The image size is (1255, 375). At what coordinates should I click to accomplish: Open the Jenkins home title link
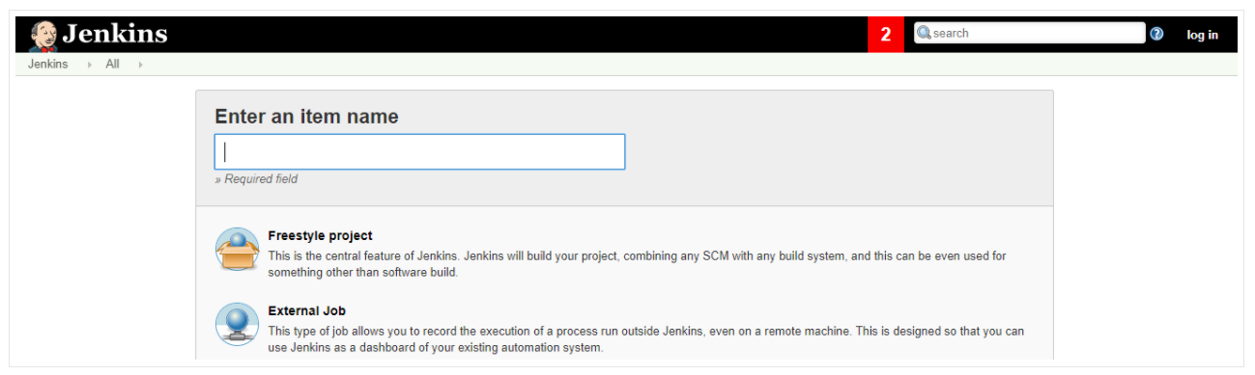pyautogui.click(x=115, y=34)
